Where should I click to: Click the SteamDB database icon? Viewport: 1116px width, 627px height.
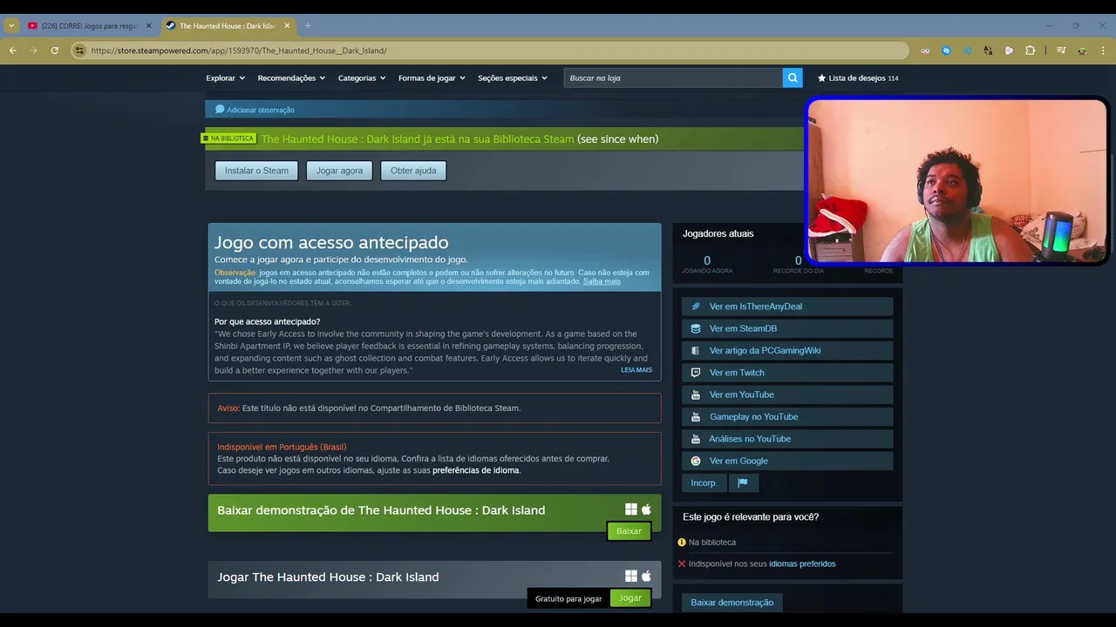[x=696, y=328]
